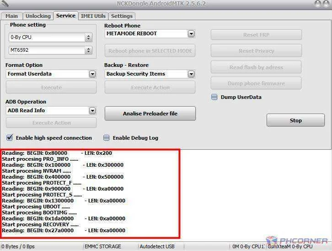The height and width of the screenshot is (251, 332).
Task: Click log line Start procesing BOOTIMG
Action: click(39, 213)
